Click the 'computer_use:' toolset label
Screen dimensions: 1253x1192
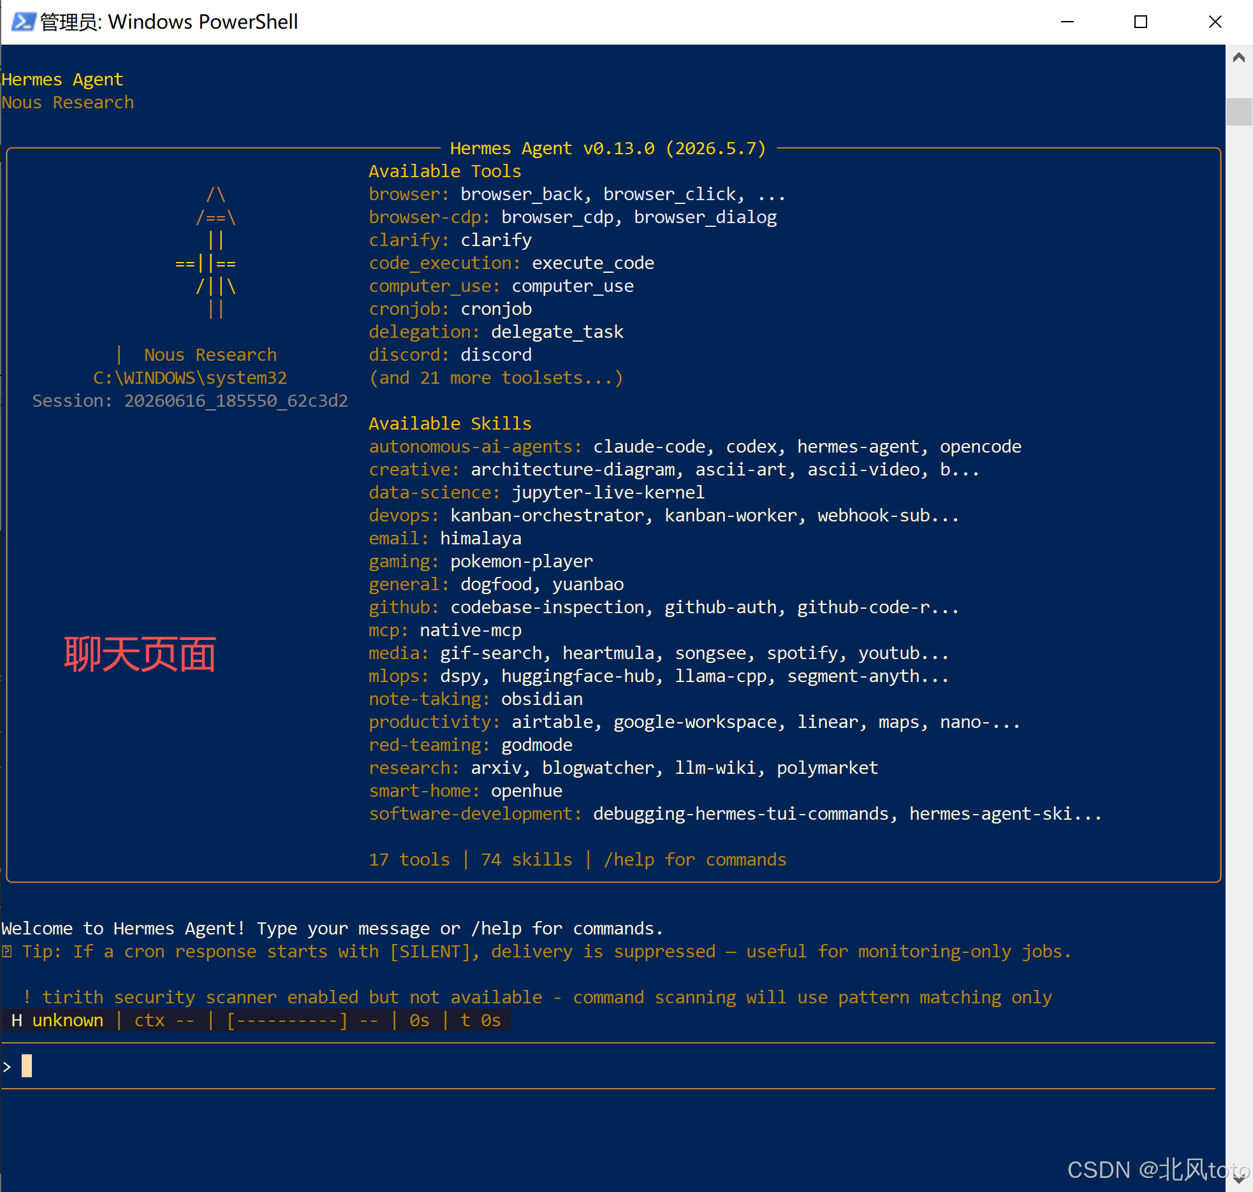[x=434, y=286]
